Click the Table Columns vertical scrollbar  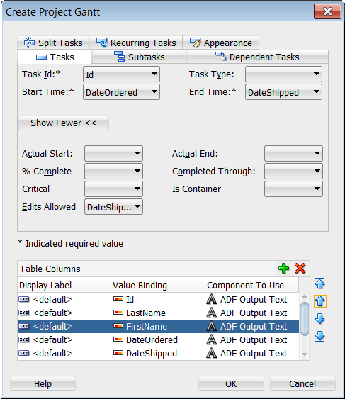pos(305,326)
